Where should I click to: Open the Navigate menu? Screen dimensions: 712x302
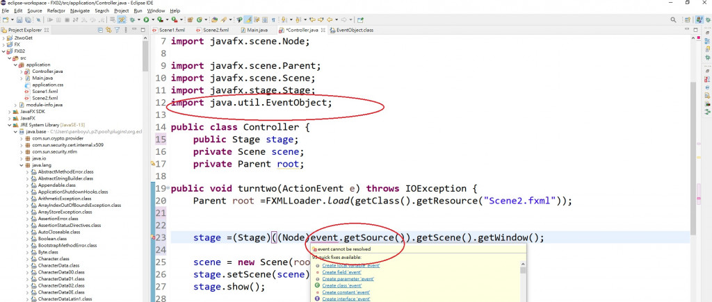80,10
